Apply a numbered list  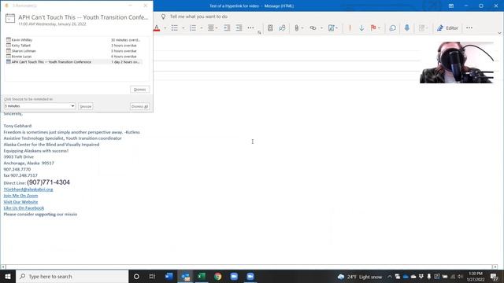tap(193, 28)
